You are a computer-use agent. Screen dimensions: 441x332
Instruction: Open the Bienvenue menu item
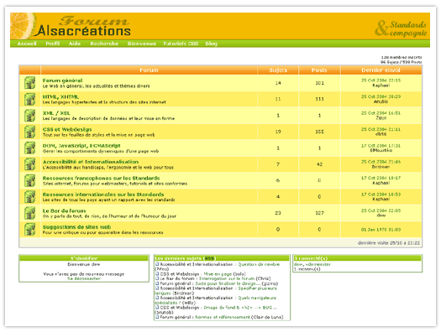point(142,44)
